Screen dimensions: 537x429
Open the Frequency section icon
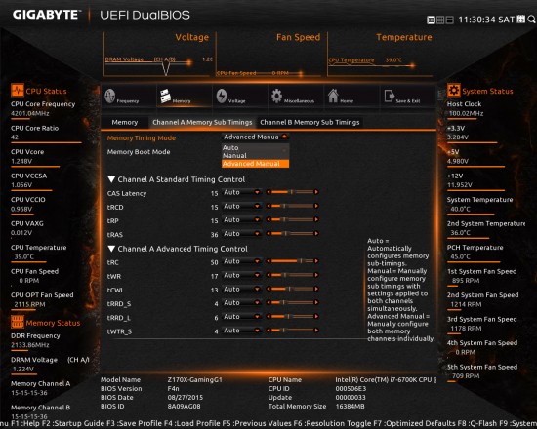[110, 96]
